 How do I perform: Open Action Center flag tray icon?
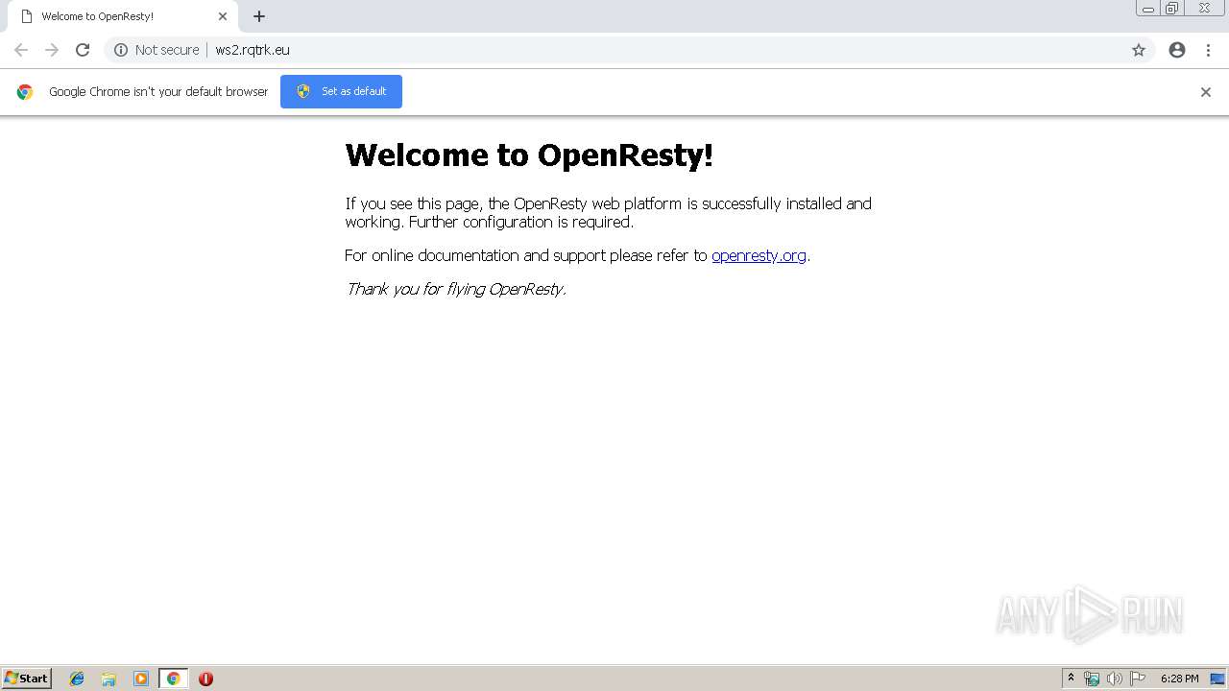[1138, 679]
